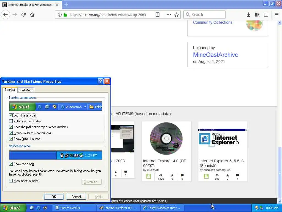Confirm dialog with OK button
Viewport: 282px width, 212px height.
(54, 197)
